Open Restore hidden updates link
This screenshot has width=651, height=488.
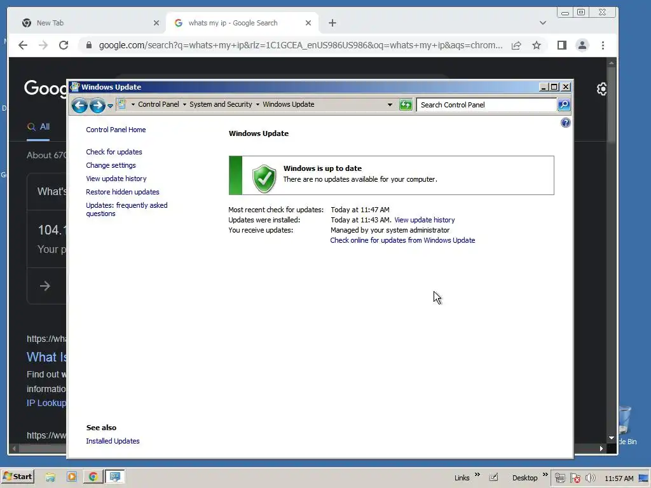[123, 192]
